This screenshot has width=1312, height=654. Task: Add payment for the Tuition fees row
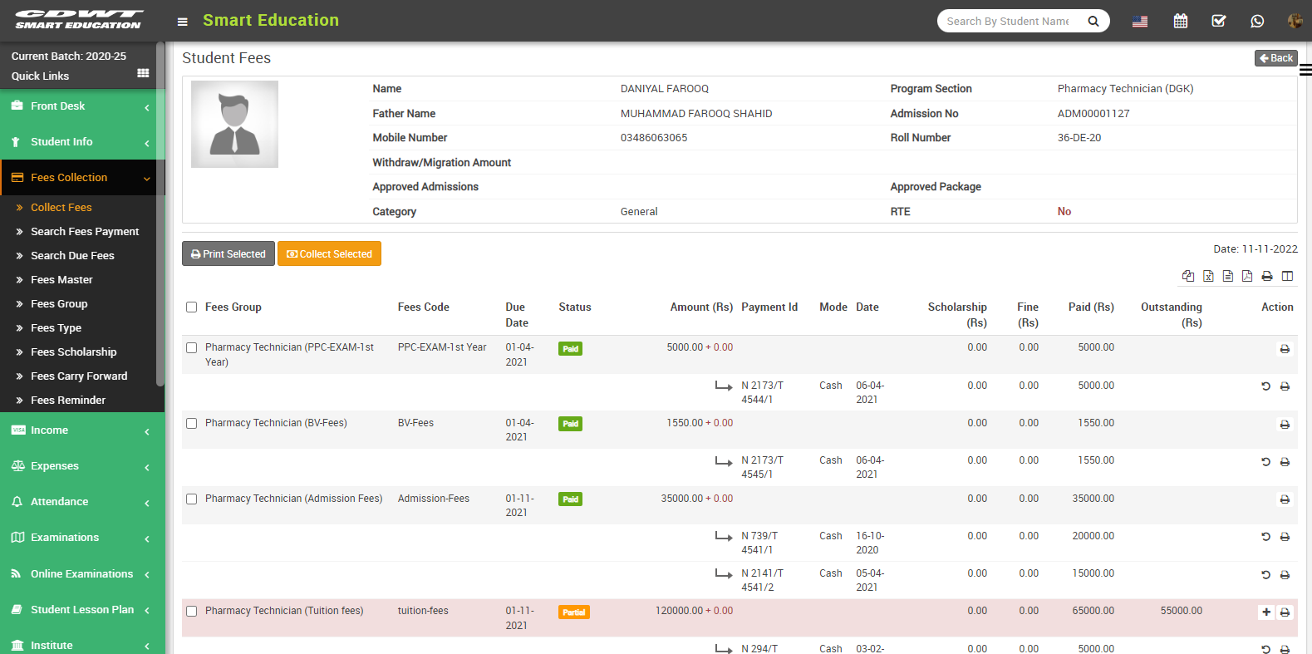1266,612
